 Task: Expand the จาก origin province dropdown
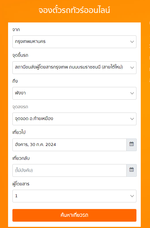click(74, 42)
